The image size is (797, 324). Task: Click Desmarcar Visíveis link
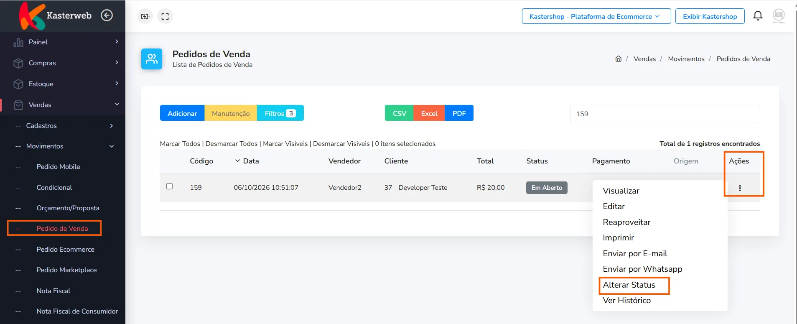pos(341,144)
